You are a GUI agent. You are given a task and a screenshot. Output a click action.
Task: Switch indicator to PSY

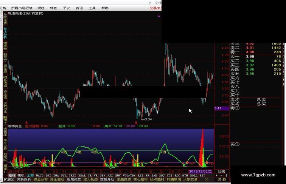tap(202, 175)
